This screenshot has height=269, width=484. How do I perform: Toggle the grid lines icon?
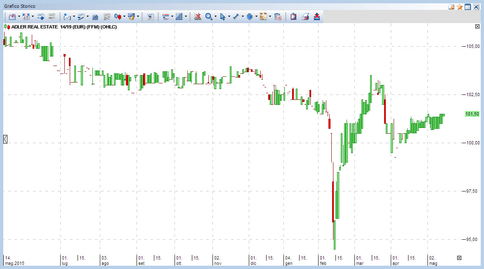[x=179, y=17]
